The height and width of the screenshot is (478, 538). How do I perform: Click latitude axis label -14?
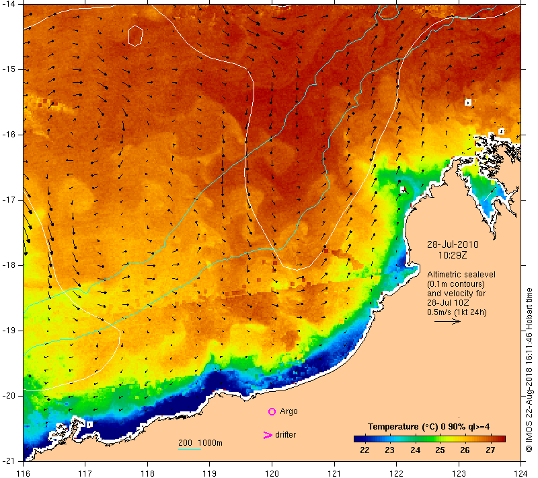tap(8, 4)
